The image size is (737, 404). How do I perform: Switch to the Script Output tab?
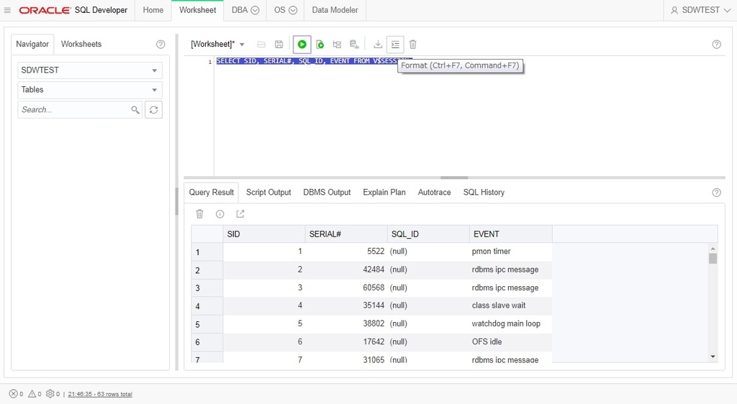268,193
